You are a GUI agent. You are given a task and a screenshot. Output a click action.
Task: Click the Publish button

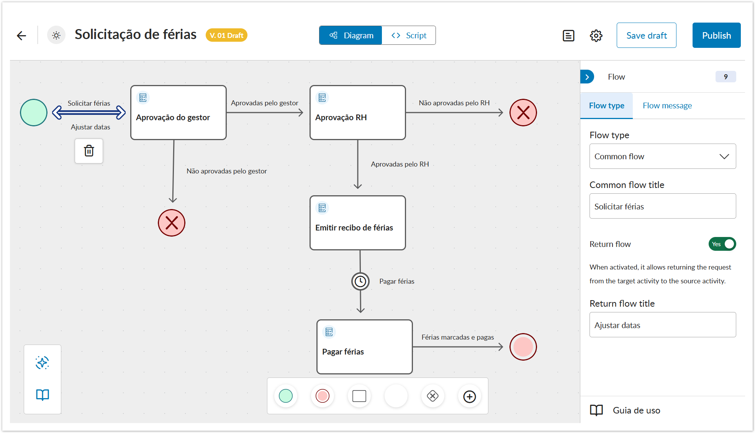716,36
